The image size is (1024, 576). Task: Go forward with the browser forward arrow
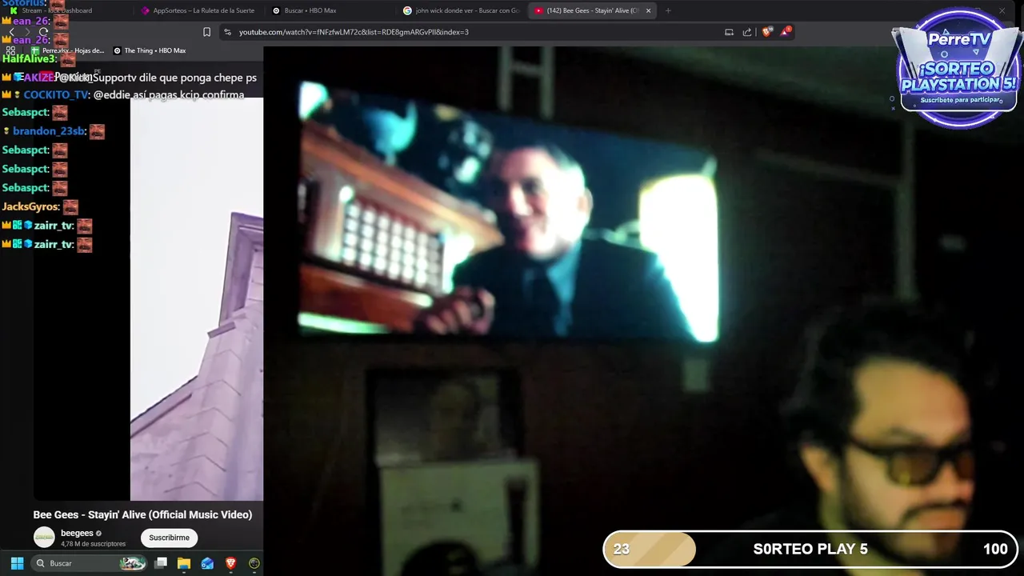[x=27, y=32]
